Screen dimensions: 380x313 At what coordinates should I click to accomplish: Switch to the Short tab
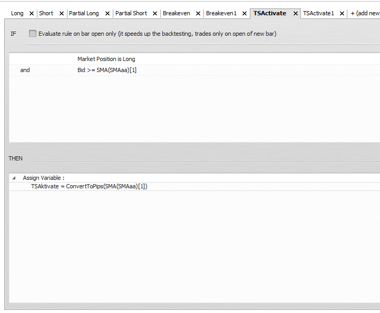46,13
